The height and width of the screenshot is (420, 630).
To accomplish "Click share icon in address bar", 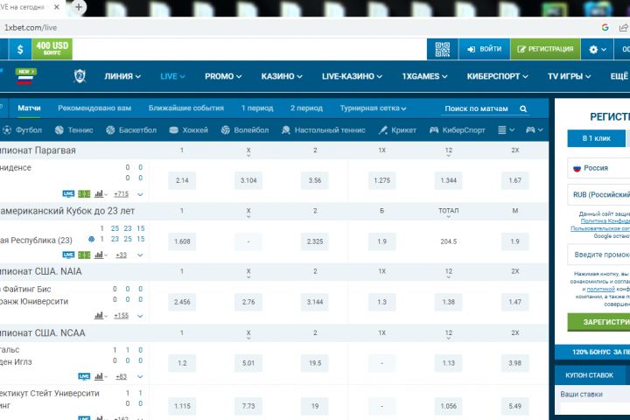I will click(624, 27).
